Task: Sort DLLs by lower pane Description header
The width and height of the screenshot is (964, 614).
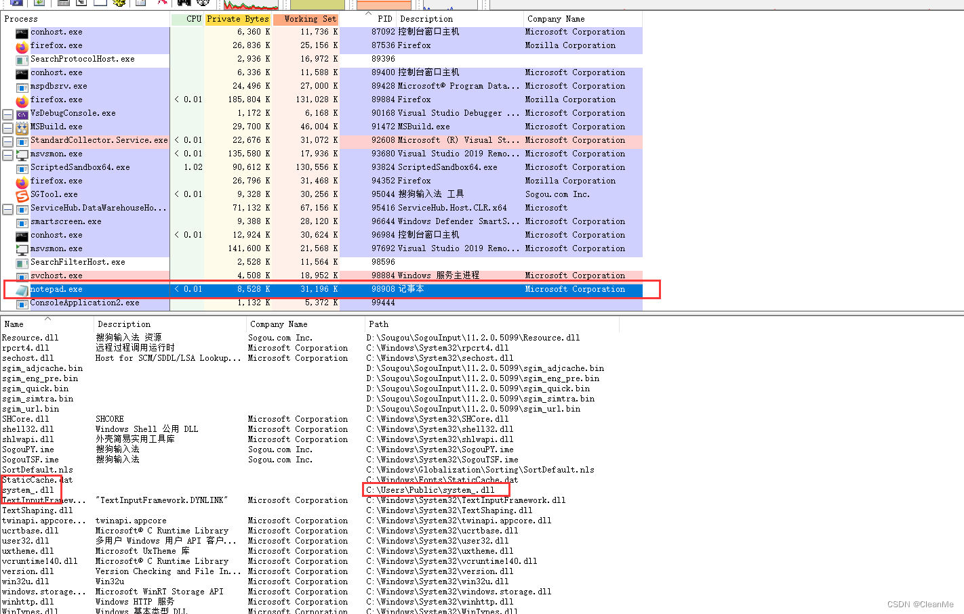Action: click(x=170, y=324)
